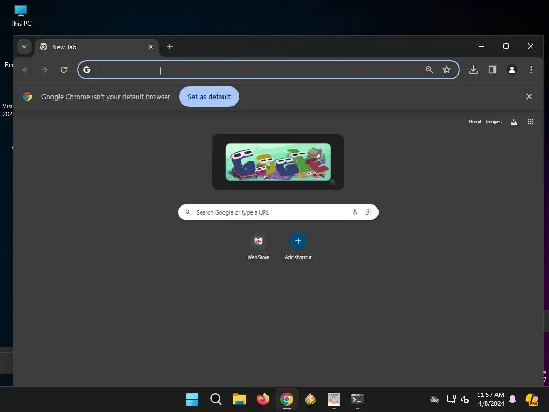Open the tab search dropdown arrow
The width and height of the screenshot is (549, 412).
[24, 47]
